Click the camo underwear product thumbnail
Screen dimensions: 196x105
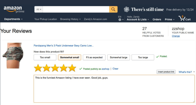click(x=13, y=55)
